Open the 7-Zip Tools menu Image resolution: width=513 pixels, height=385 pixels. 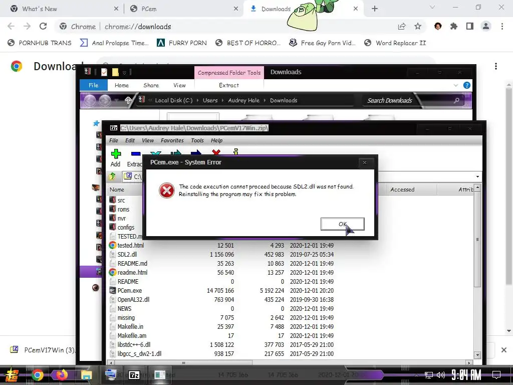(197, 140)
